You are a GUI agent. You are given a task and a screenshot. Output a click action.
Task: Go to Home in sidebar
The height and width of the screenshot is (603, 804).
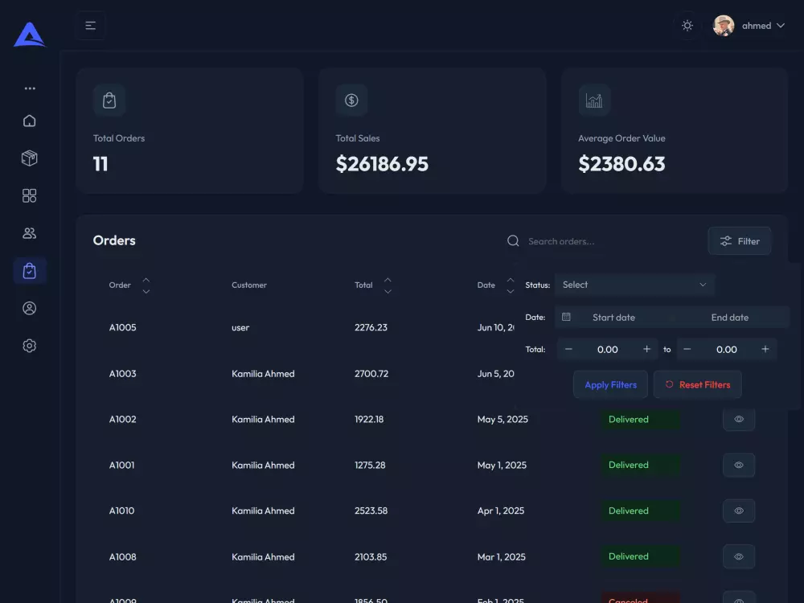(x=30, y=121)
